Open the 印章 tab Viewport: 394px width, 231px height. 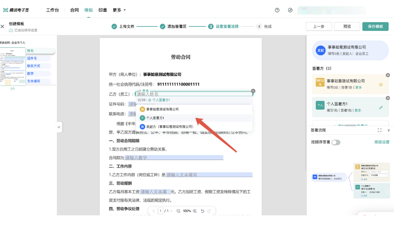click(103, 10)
